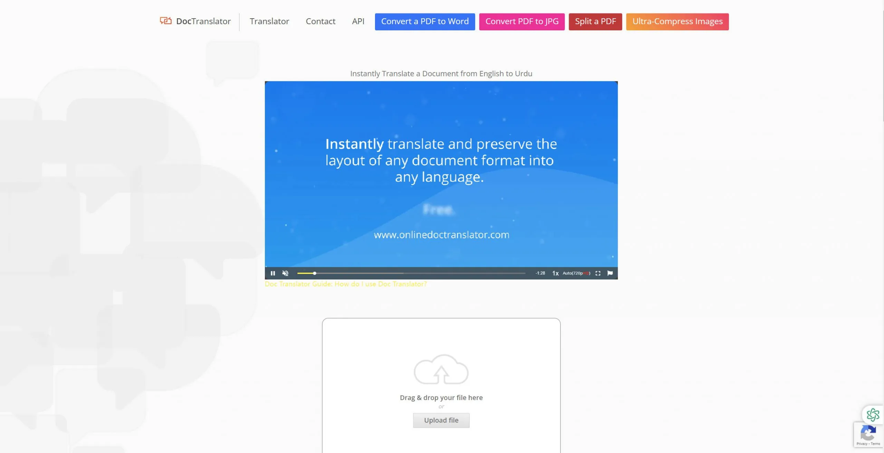Click the API tab in navigation
This screenshot has width=884, height=453.
[x=358, y=21]
